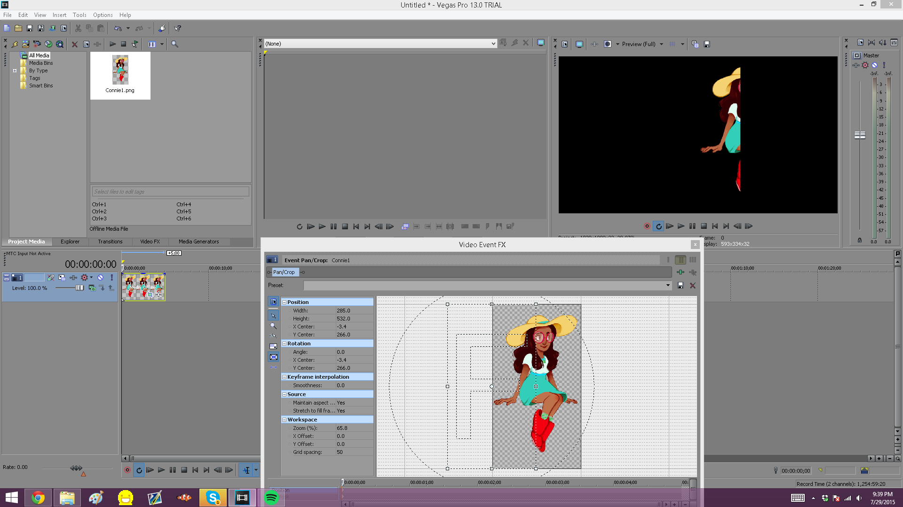
Task: Select the Zoom Edit magnifier tool in Pan/Crop
Action: click(273, 326)
